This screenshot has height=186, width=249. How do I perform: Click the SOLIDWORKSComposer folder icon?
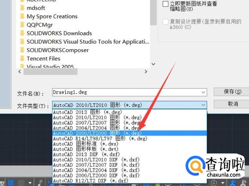(22, 50)
